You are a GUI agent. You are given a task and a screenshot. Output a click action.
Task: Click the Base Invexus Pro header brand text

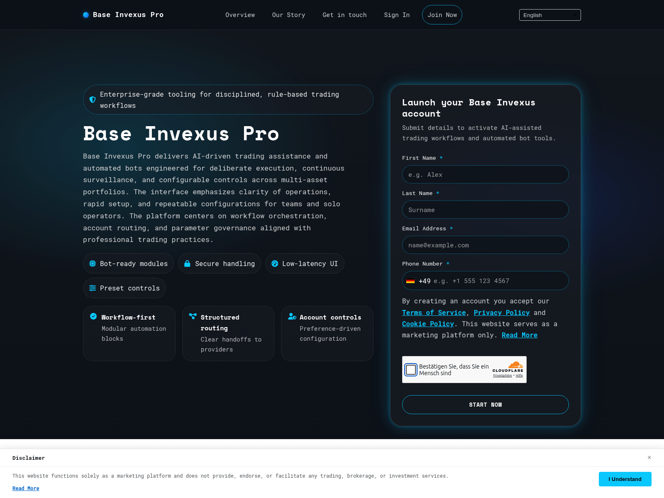[128, 15]
